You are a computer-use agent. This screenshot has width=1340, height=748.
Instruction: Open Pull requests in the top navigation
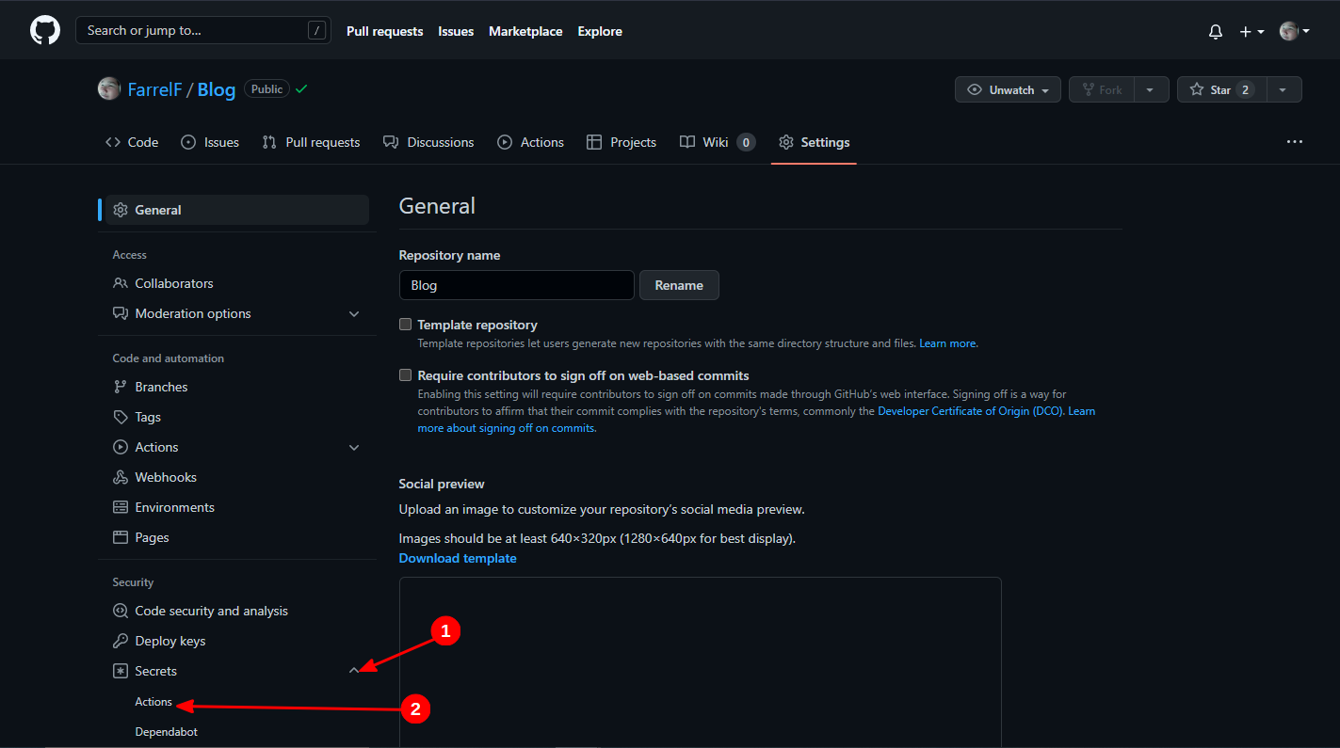pyautogui.click(x=385, y=31)
